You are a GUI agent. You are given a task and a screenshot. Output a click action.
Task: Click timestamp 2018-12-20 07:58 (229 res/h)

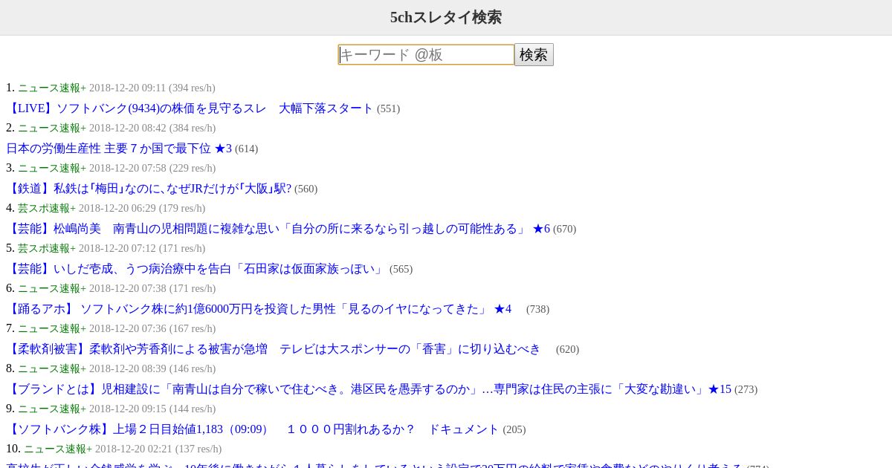152,168
